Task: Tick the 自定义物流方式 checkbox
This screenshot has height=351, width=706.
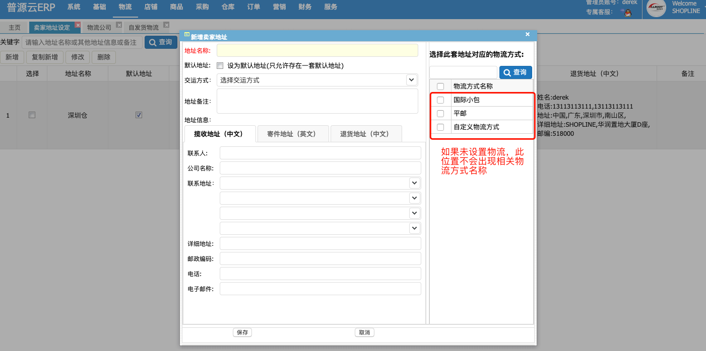Action: 440,127
